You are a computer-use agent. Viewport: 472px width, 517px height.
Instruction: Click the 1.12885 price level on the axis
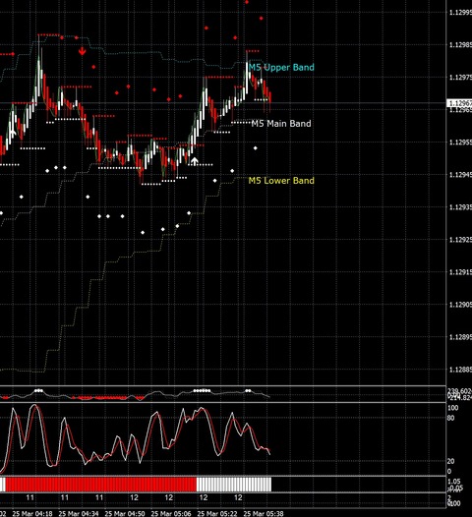click(461, 370)
